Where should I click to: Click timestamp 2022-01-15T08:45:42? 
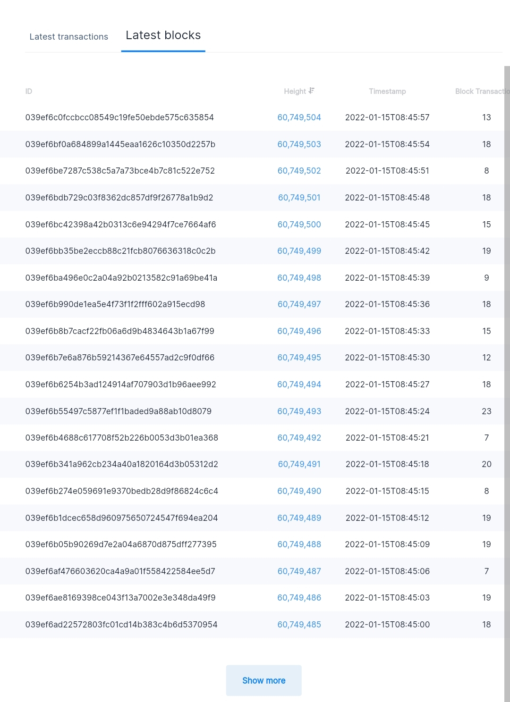[x=387, y=251]
